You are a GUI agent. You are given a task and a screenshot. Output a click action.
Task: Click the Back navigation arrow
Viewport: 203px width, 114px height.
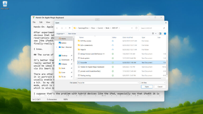click(x=57, y=28)
